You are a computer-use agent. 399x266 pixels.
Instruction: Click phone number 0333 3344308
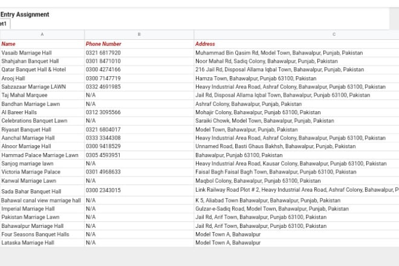139,138
